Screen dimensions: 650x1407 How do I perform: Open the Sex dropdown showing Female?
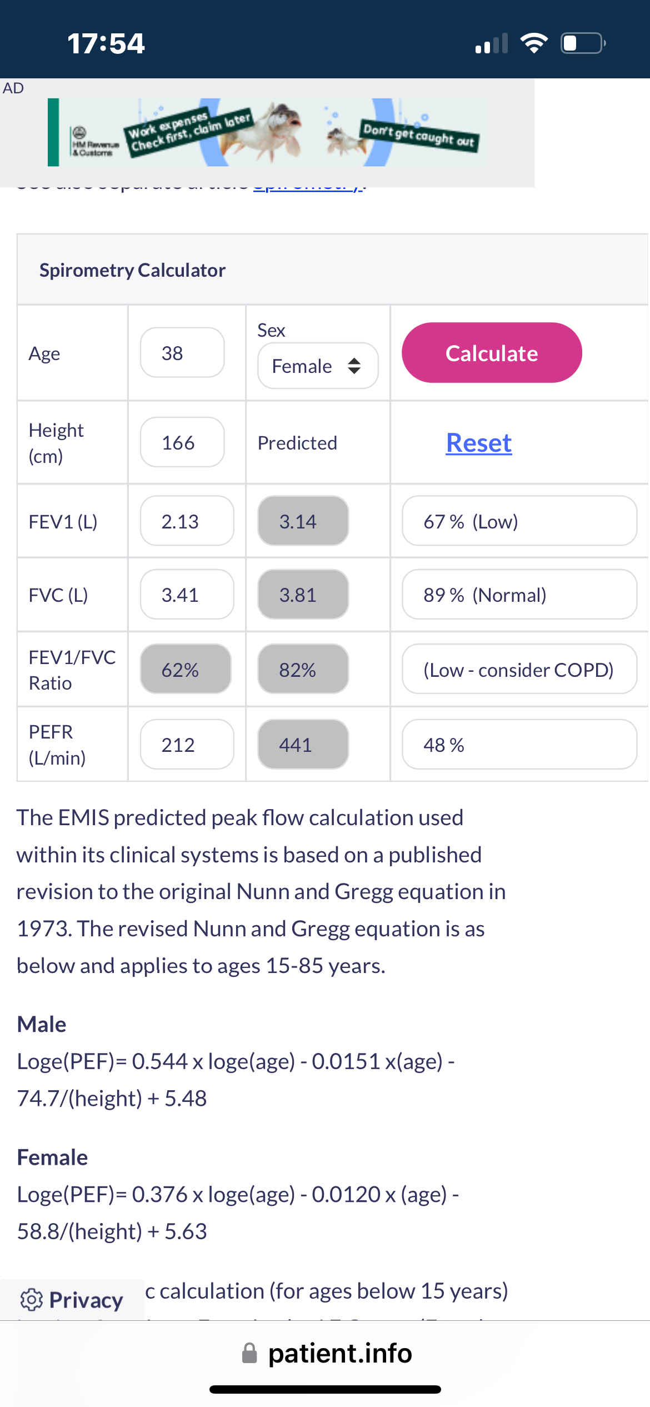coord(318,366)
